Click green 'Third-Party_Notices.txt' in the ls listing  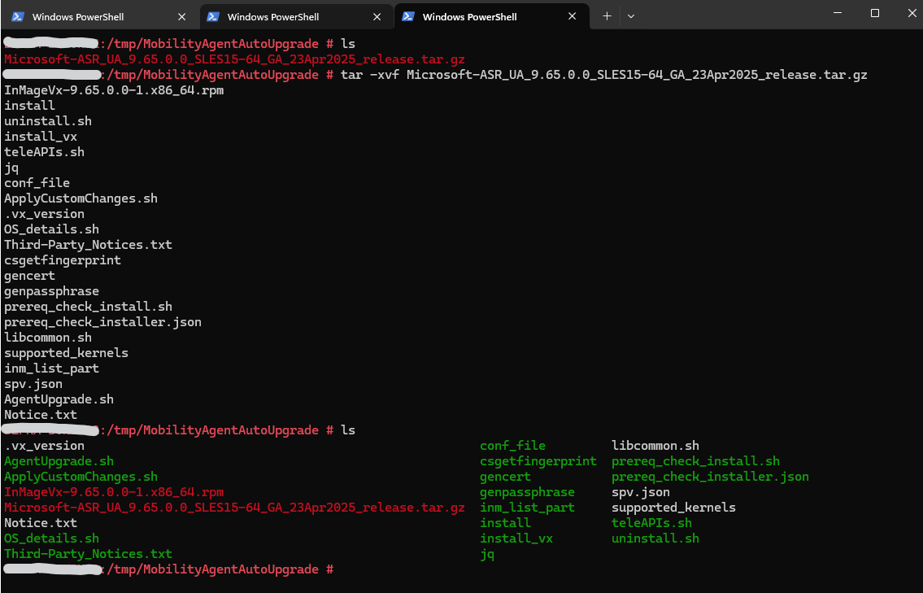tap(89, 553)
